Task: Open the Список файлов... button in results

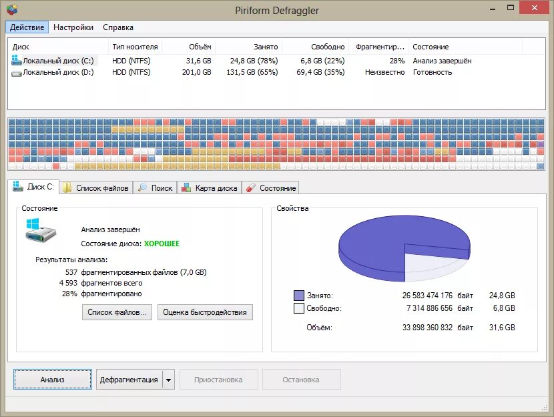Action: pyautogui.click(x=117, y=312)
